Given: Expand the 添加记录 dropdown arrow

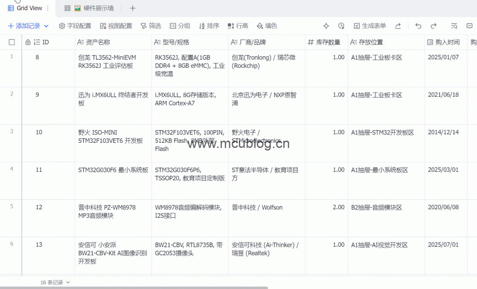Looking at the screenshot, I should [x=47, y=26].
